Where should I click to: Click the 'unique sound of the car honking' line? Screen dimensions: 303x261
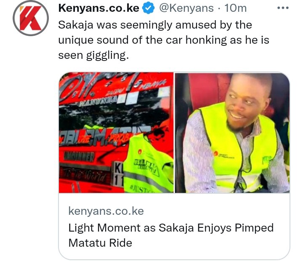tap(164, 40)
